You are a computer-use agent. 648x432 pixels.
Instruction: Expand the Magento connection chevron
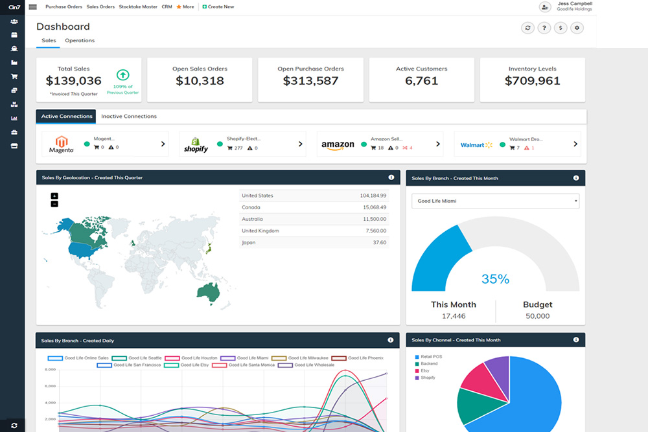163,144
